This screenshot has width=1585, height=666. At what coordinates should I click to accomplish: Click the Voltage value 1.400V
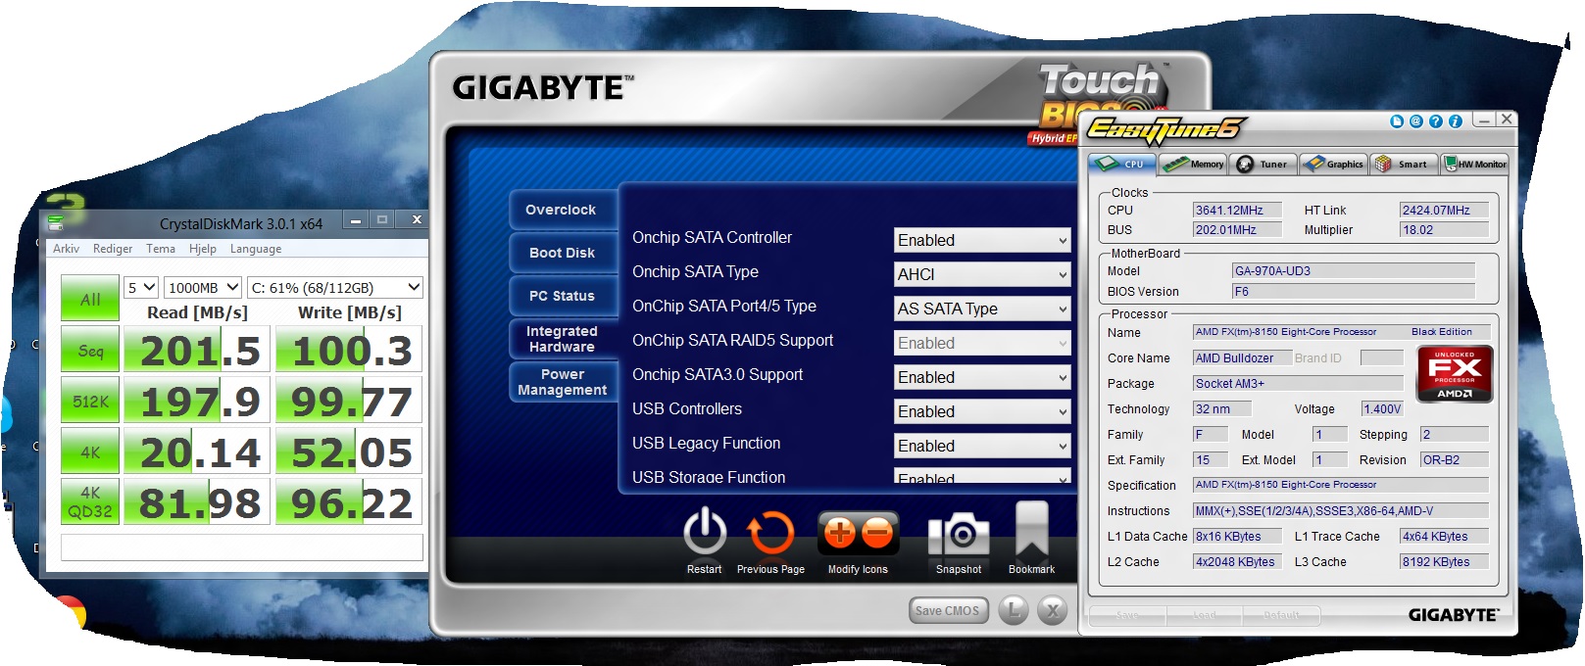[x=1382, y=409]
